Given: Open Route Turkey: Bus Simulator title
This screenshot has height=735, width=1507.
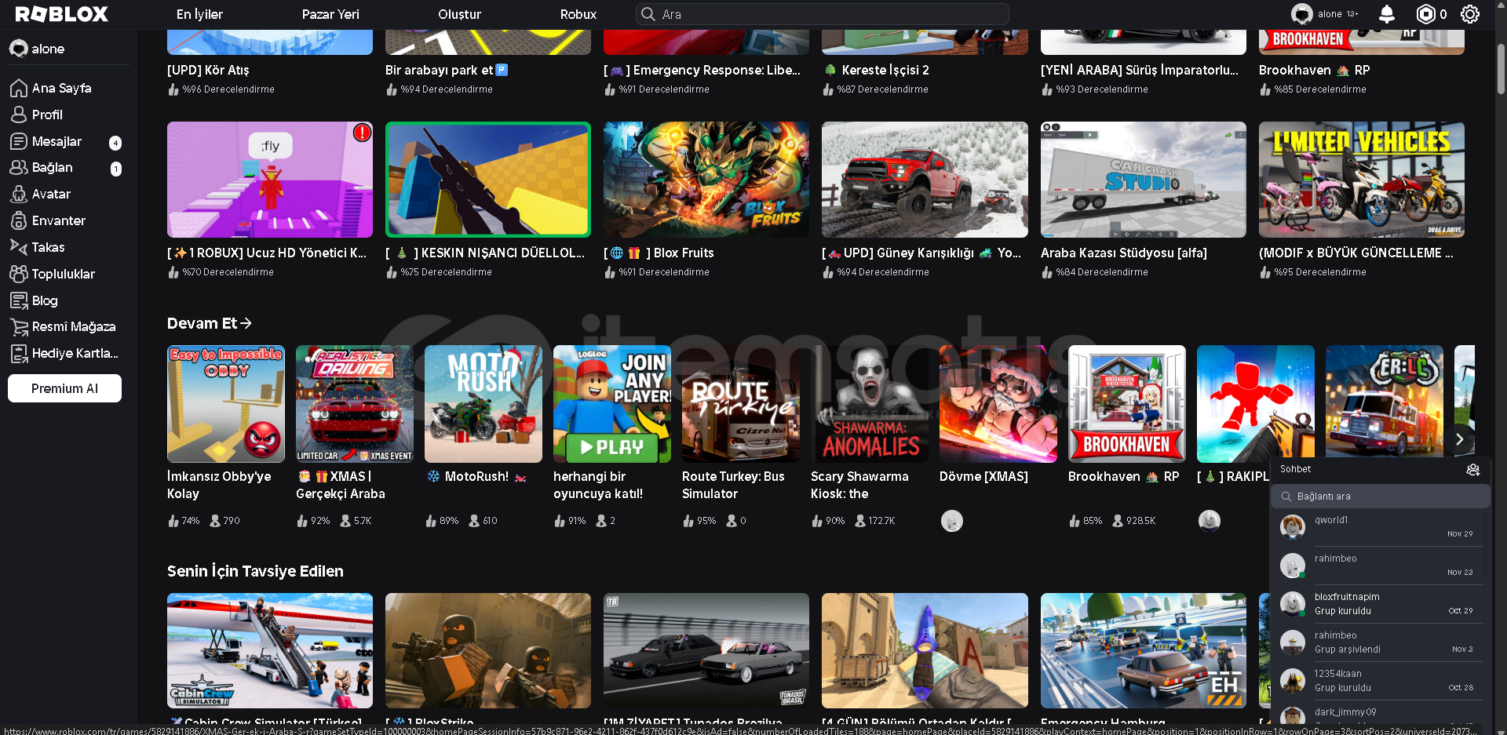Looking at the screenshot, I should 733,485.
